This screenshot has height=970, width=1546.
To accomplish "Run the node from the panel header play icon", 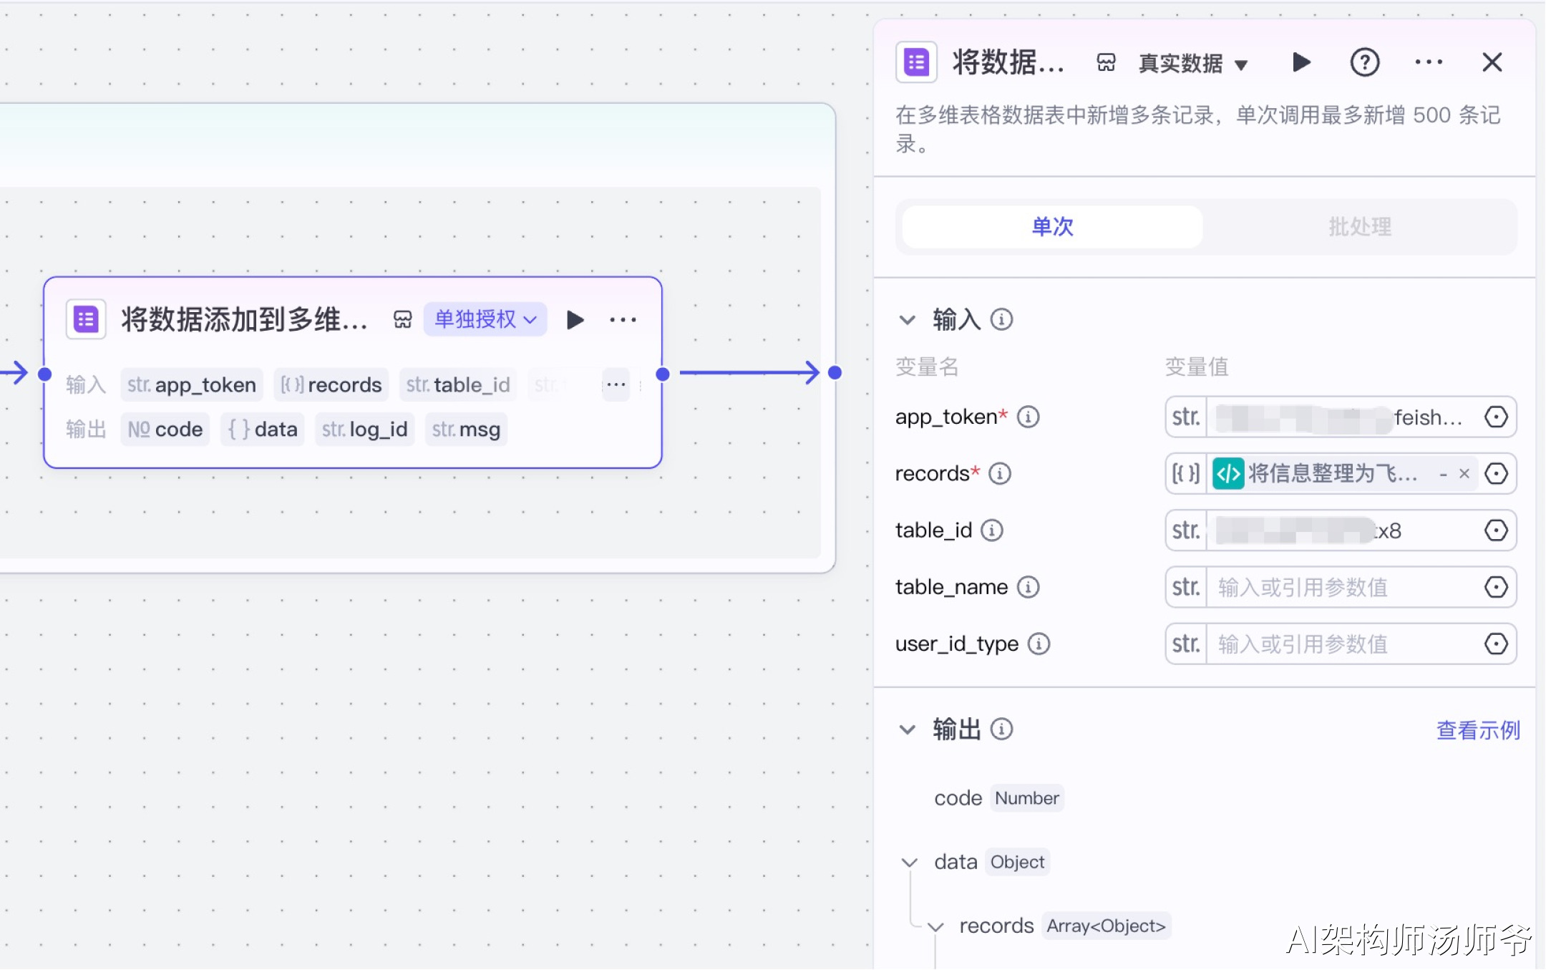I will 1301,63.
